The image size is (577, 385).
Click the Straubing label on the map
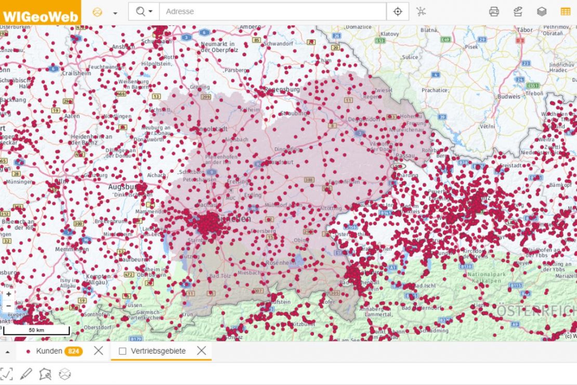[x=293, y=113]
